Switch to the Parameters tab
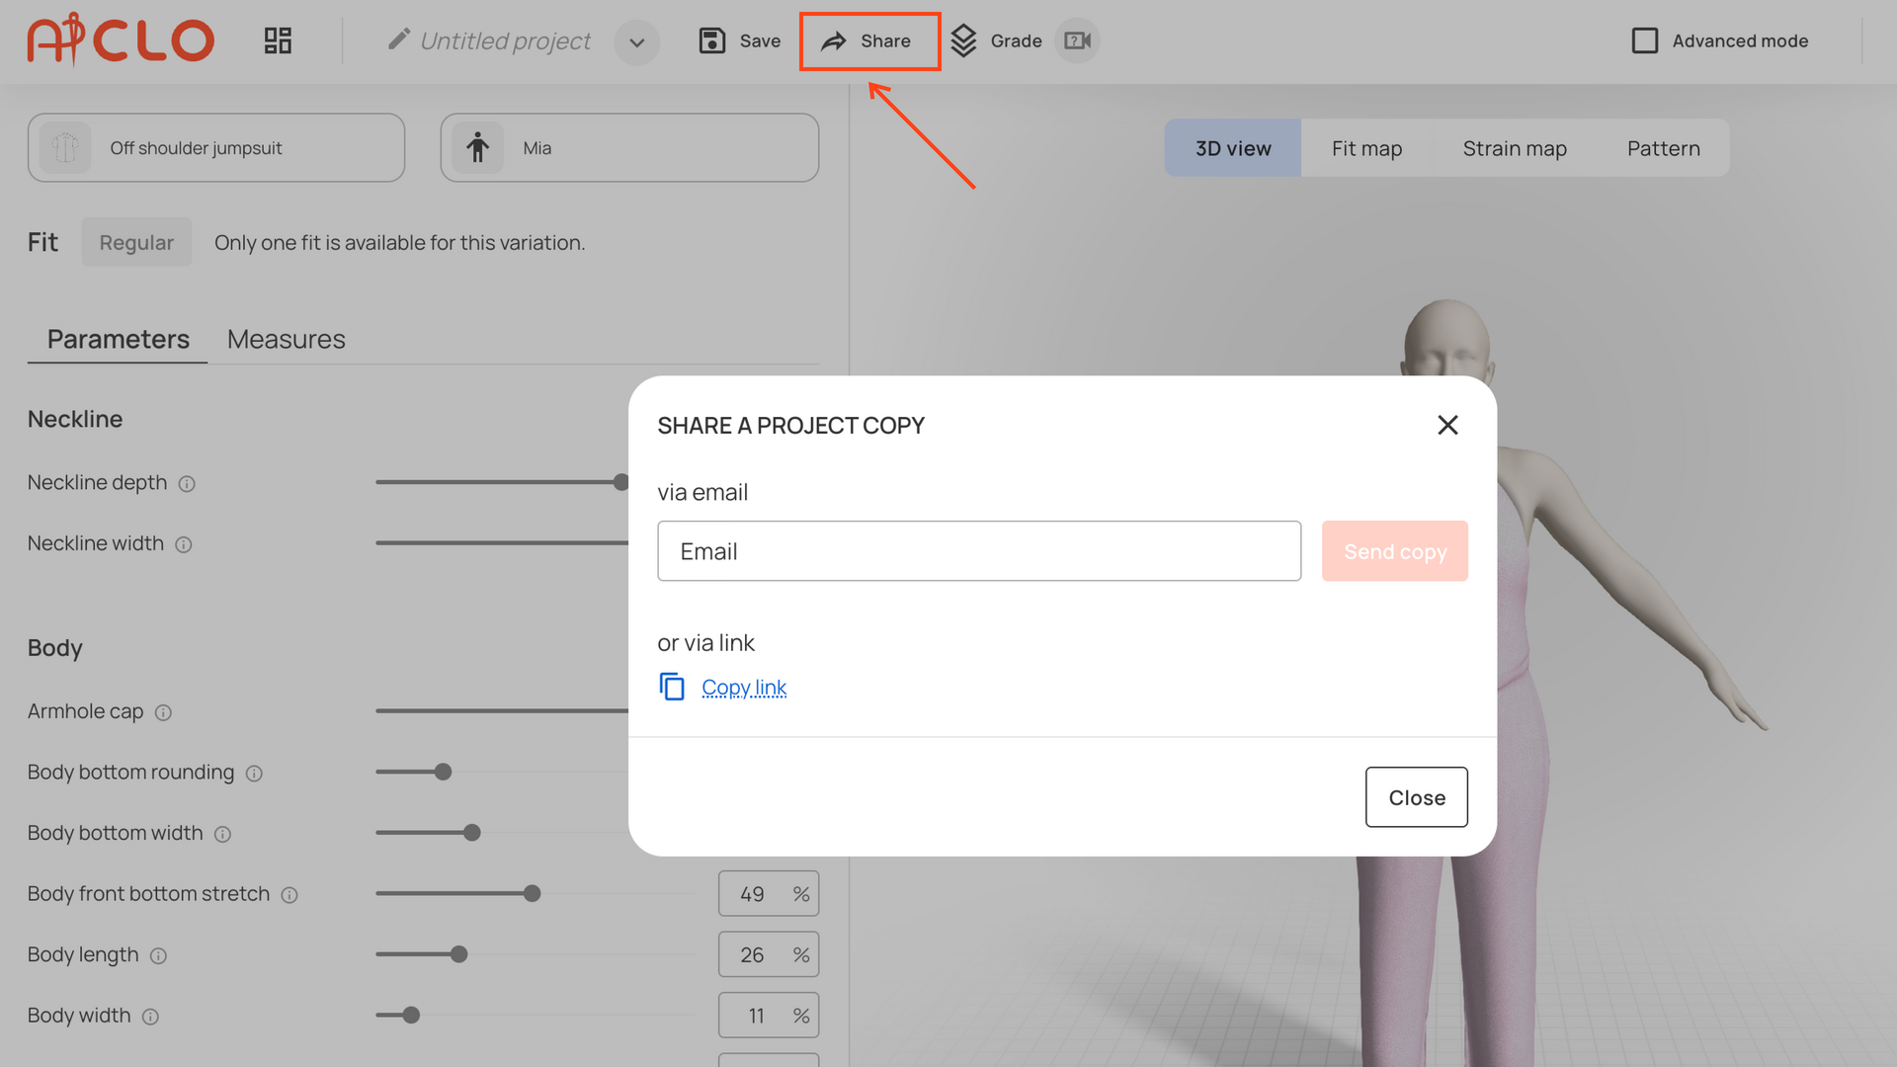1897x1067 pixels. pos(118,339)
